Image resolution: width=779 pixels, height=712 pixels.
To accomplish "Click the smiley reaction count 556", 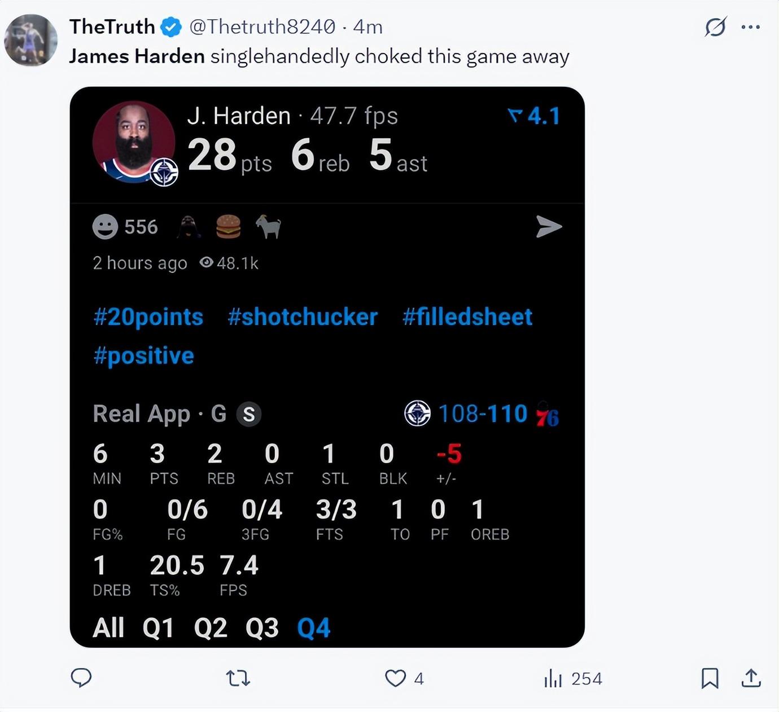I will click(125, 227).
